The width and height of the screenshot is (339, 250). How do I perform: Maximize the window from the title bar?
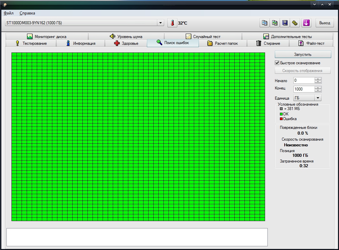pos(322,4)
